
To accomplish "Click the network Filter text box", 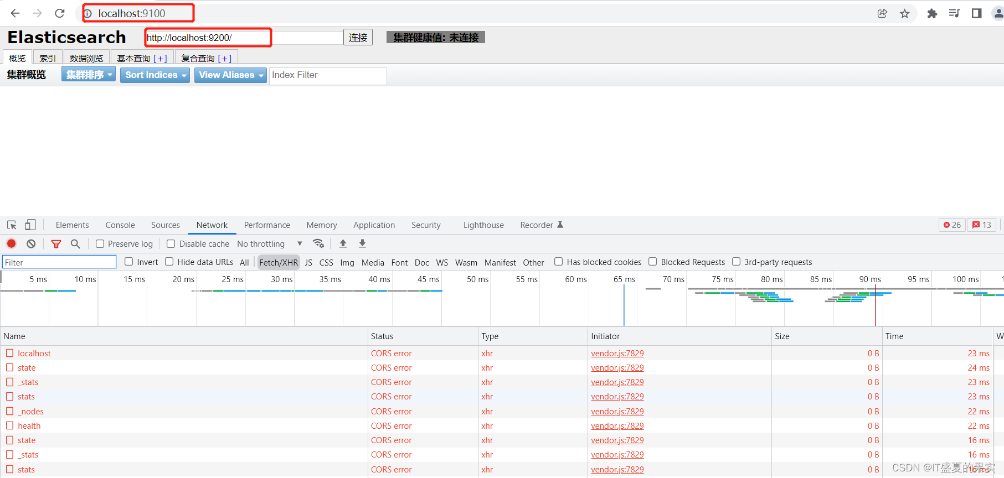I will (x=59, y=262).
